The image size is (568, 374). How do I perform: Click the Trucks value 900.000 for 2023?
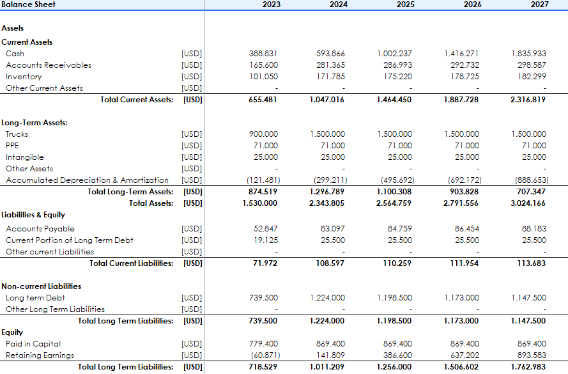pyautogui.click(x=263, y=134)
